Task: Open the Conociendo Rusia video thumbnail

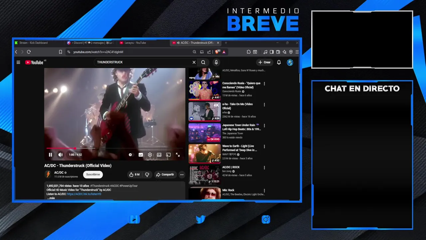Action: point(204,91)
